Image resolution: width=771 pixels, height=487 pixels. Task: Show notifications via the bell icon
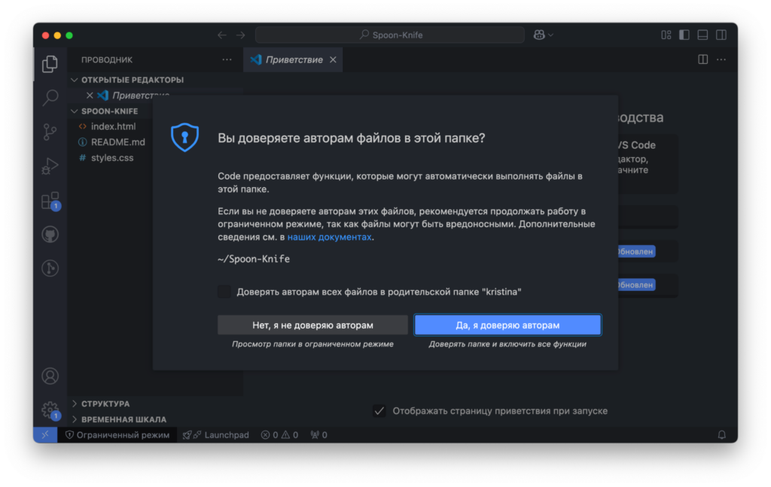(721, 434)
